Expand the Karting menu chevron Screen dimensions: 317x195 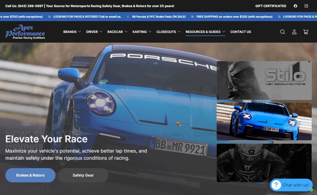point(150,32)
